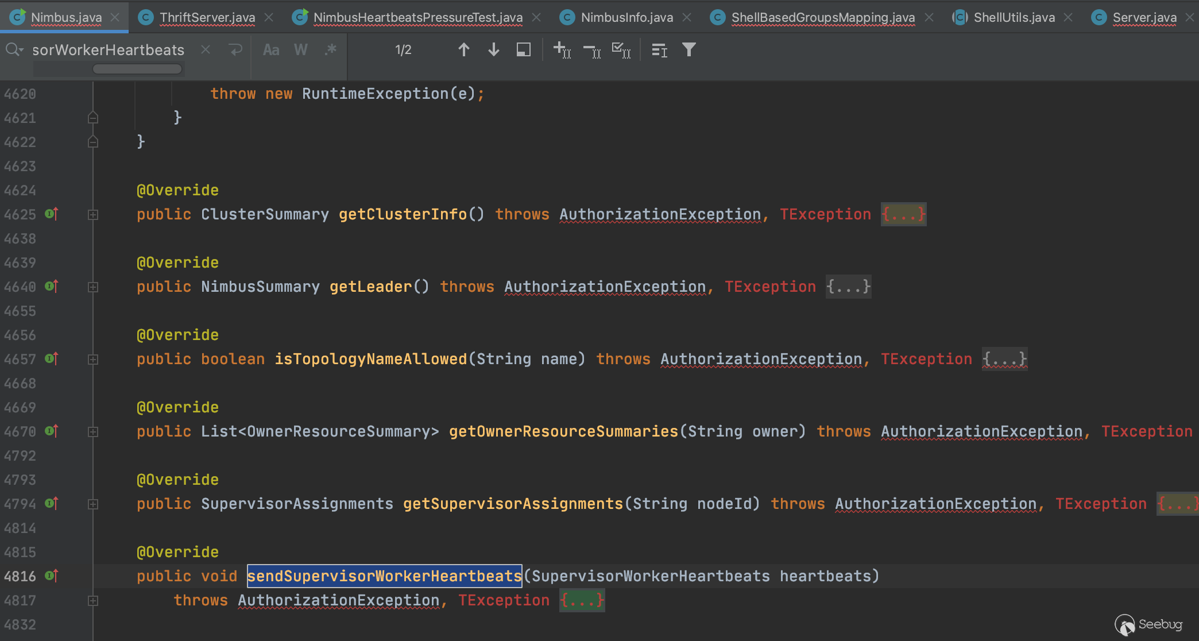Go to next search occurrence arrow
Image resolution: width=1199 pixels, height=641 pixels.
click(493, 50)
